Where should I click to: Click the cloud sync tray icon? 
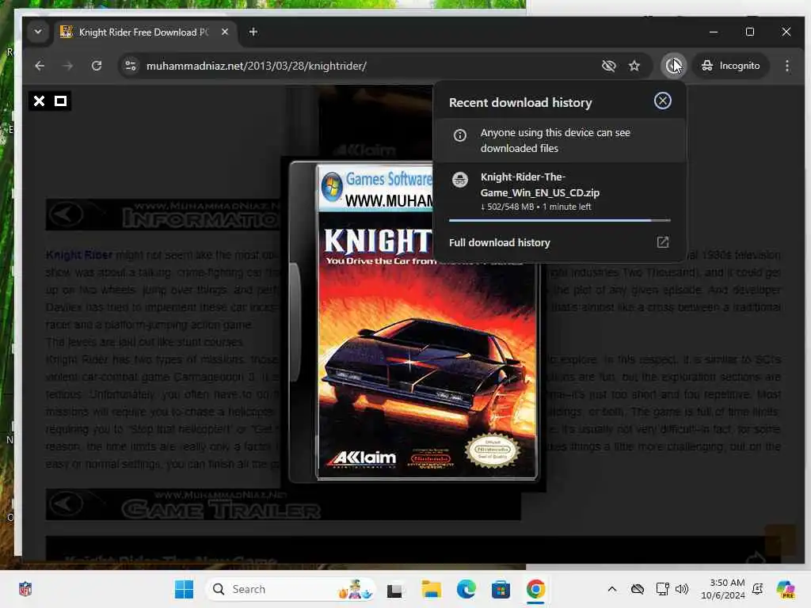[x=638, y=589]
